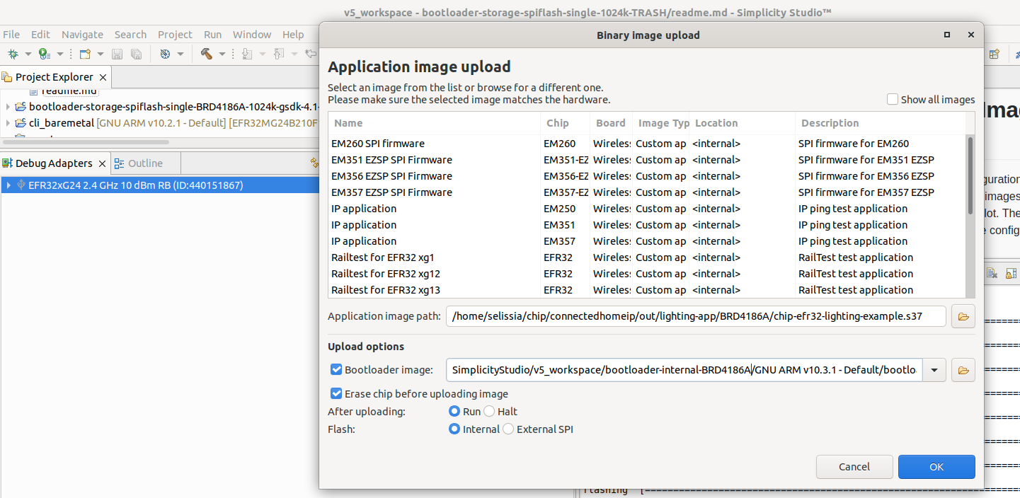1020x498 pixels.
Task: Open the Navigate menu
Action: tap(82, 35)
